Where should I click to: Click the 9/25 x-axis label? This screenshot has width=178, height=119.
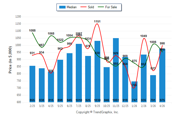pyautogui.click(x=97, y=106)
